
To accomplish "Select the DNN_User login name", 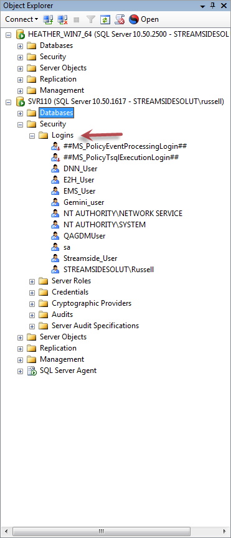I will point(80,169).
